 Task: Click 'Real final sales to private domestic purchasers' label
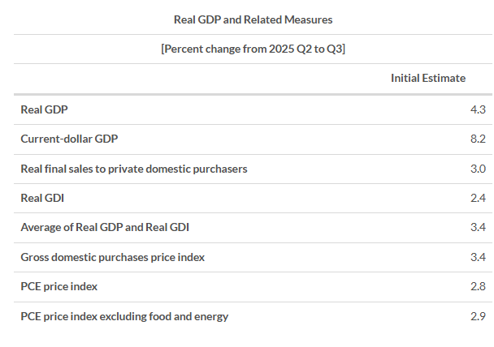click(x=133, y=169)
